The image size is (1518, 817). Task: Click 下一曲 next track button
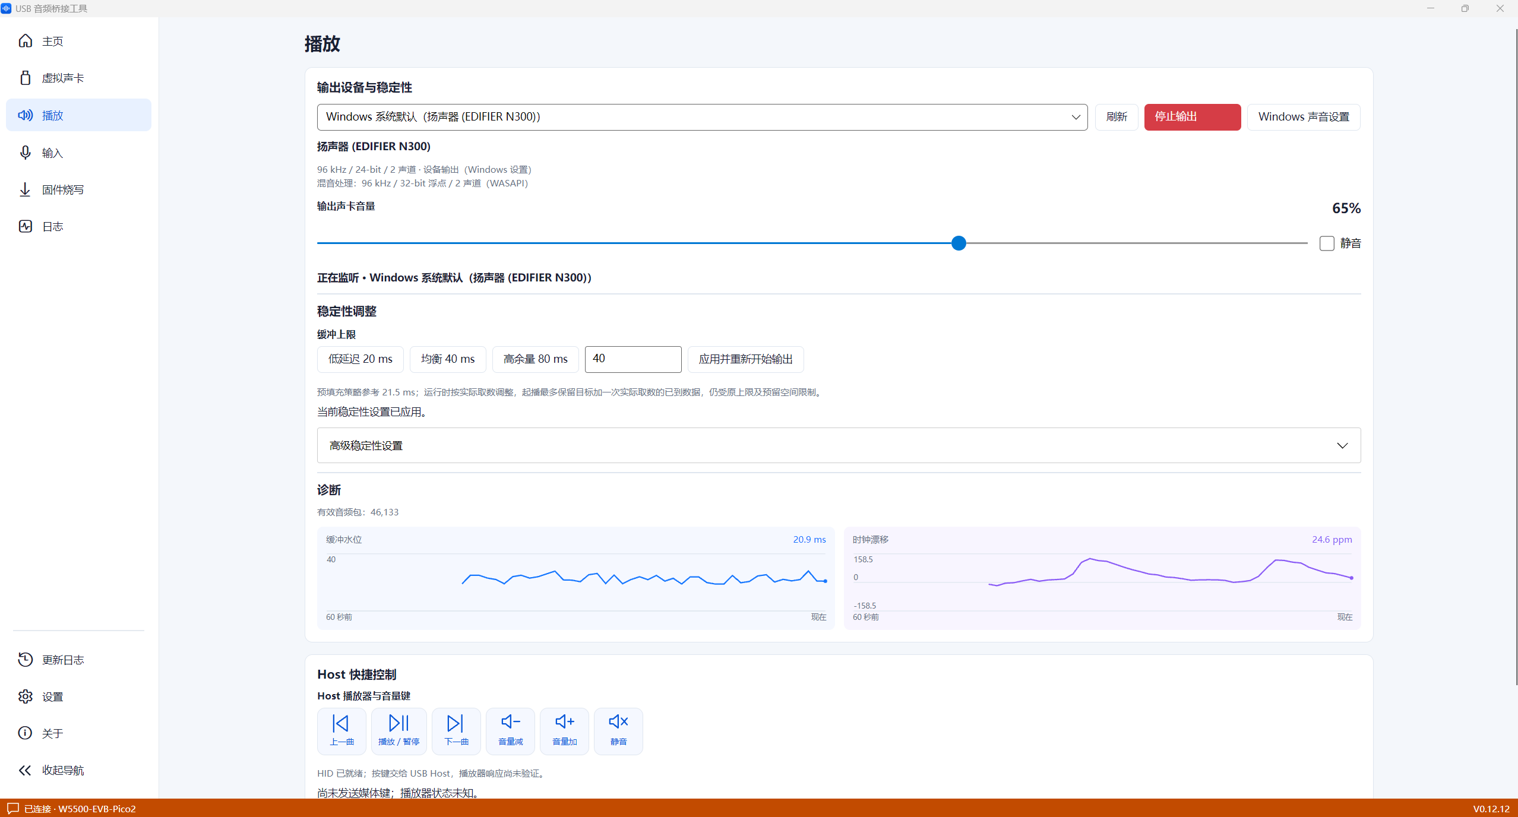click(456, 731)
